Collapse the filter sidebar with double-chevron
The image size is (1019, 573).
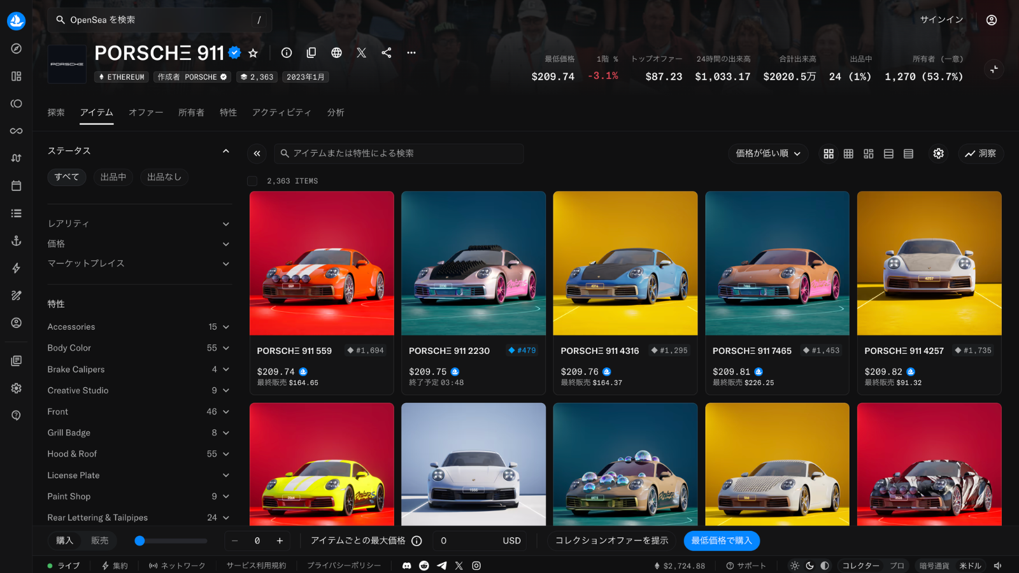(257, 153)
